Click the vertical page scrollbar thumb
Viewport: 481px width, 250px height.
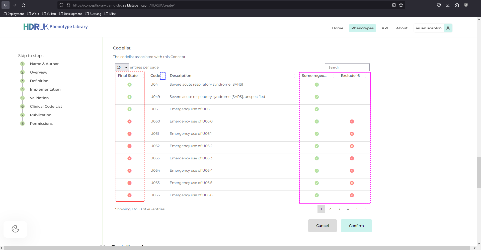coord(479,172)
